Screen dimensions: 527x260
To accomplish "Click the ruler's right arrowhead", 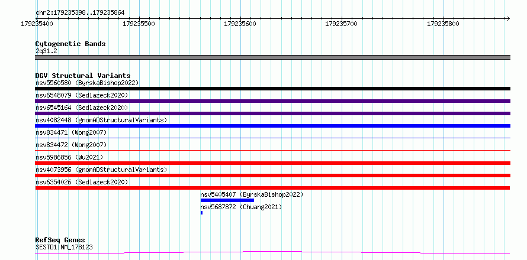I will (508, 18).
